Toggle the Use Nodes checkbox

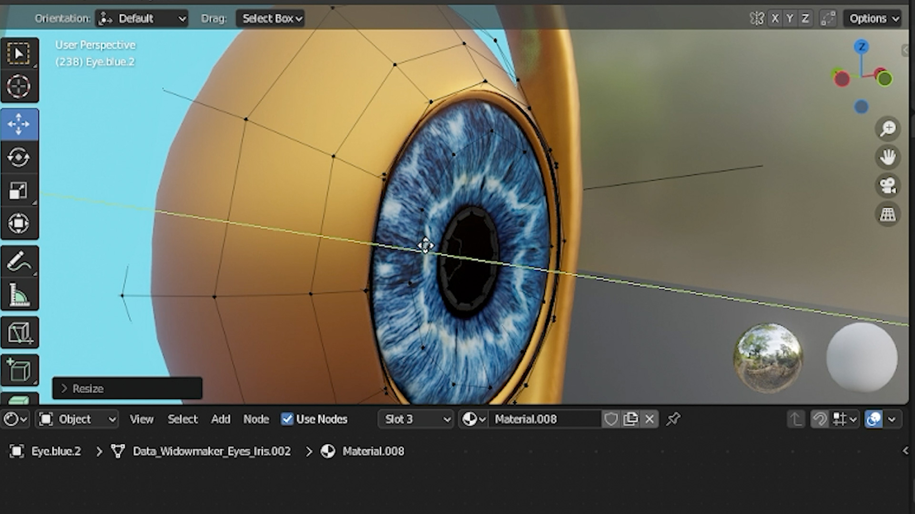287,419
